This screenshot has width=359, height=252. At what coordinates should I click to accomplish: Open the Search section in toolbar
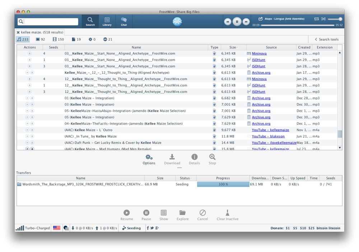point(90,22)
